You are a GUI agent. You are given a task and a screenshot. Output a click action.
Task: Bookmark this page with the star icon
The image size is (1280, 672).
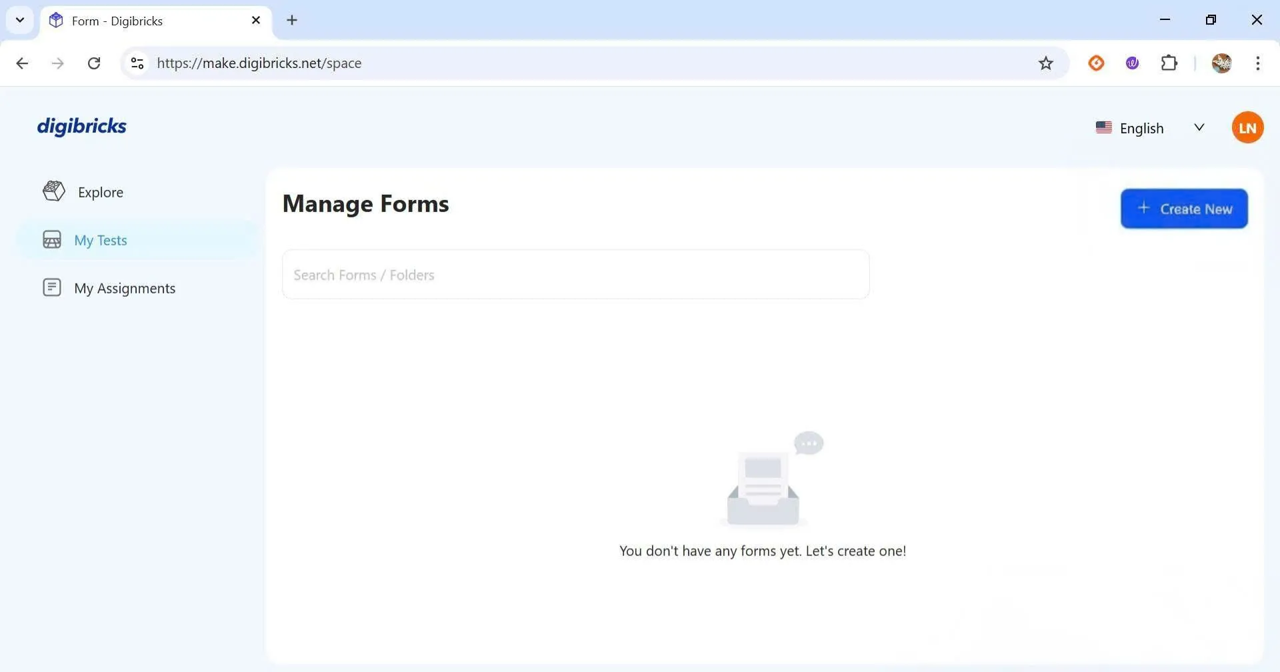point(1045,63)
